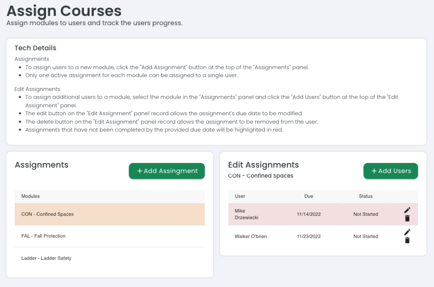Click the Add Assingment button

coord(167,171)
